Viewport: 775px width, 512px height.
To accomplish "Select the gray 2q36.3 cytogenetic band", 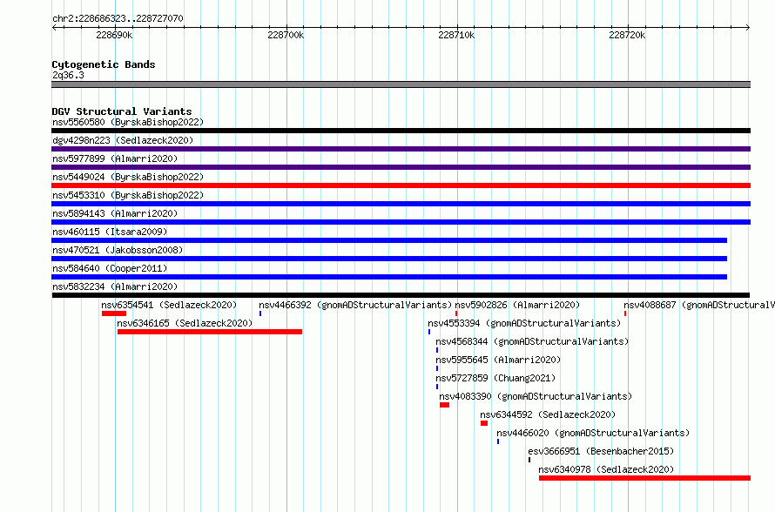I will coord(401,84).
